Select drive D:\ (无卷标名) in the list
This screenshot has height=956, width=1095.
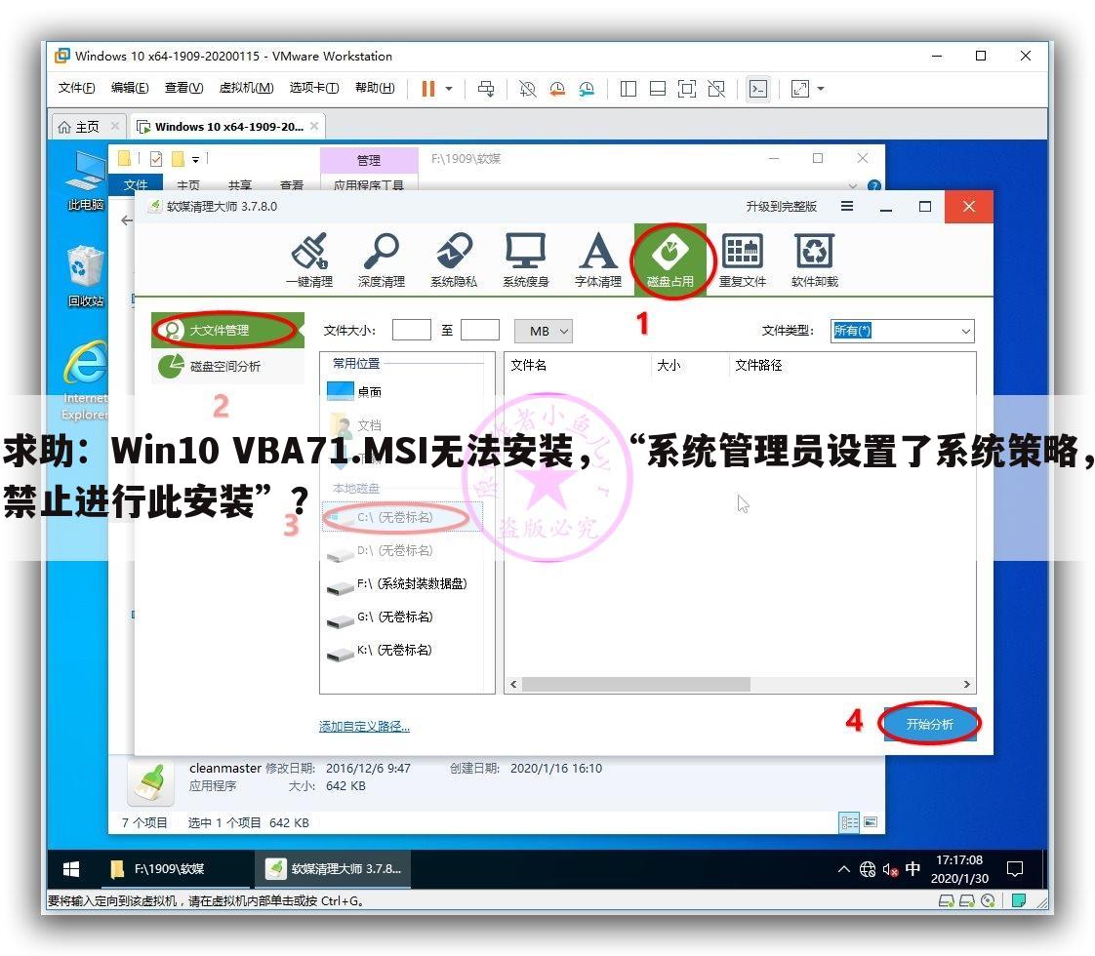402,550
